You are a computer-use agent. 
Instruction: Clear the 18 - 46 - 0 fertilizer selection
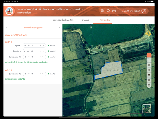tap(41, 45)
